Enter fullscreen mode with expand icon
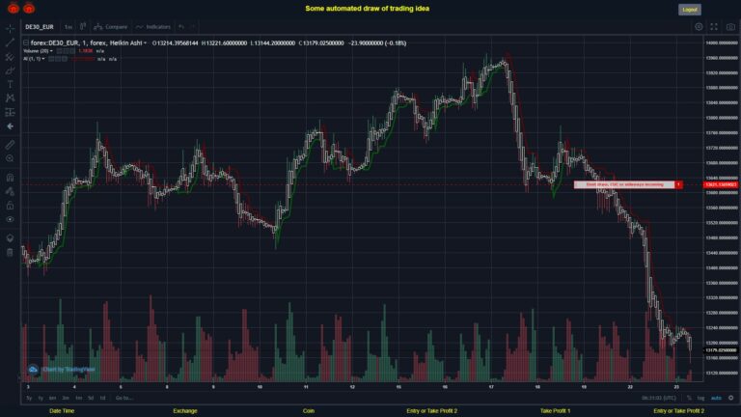This screenshot has width=741, height=417. [714, 27]
